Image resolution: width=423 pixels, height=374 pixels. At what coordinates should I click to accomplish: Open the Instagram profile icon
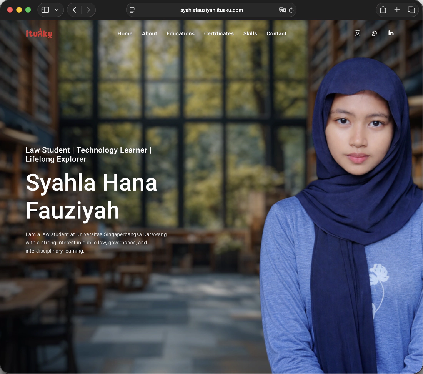[x=358, y=33]
